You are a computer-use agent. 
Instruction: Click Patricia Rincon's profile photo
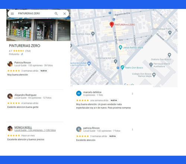(x=10, y=64)
